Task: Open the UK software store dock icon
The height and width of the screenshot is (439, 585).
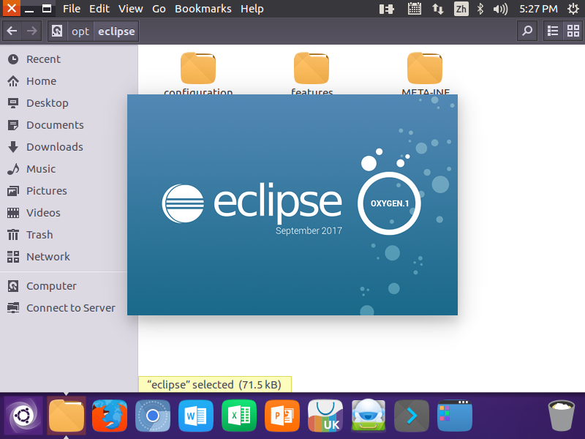Action: [325, 416]
